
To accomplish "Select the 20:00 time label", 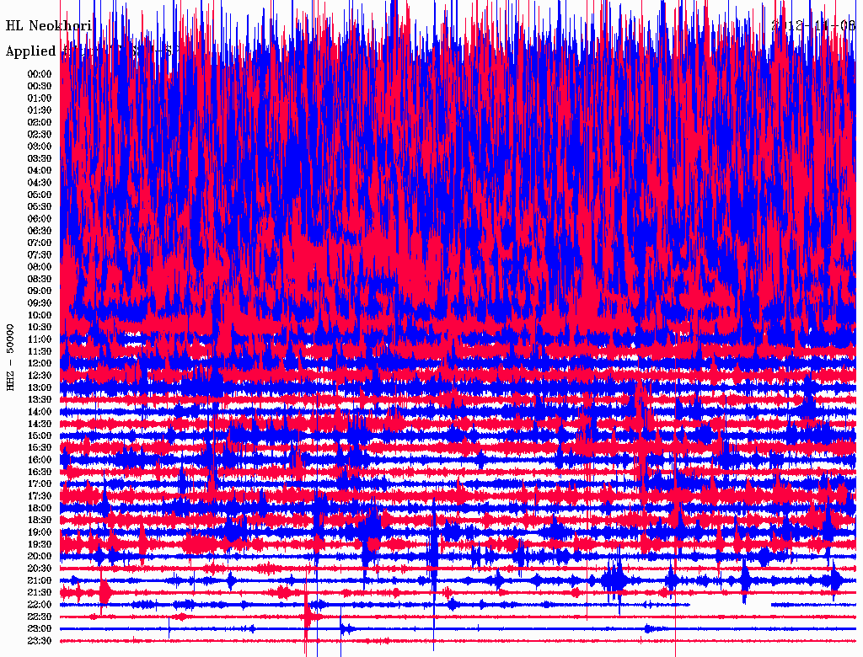I will 40,556.
